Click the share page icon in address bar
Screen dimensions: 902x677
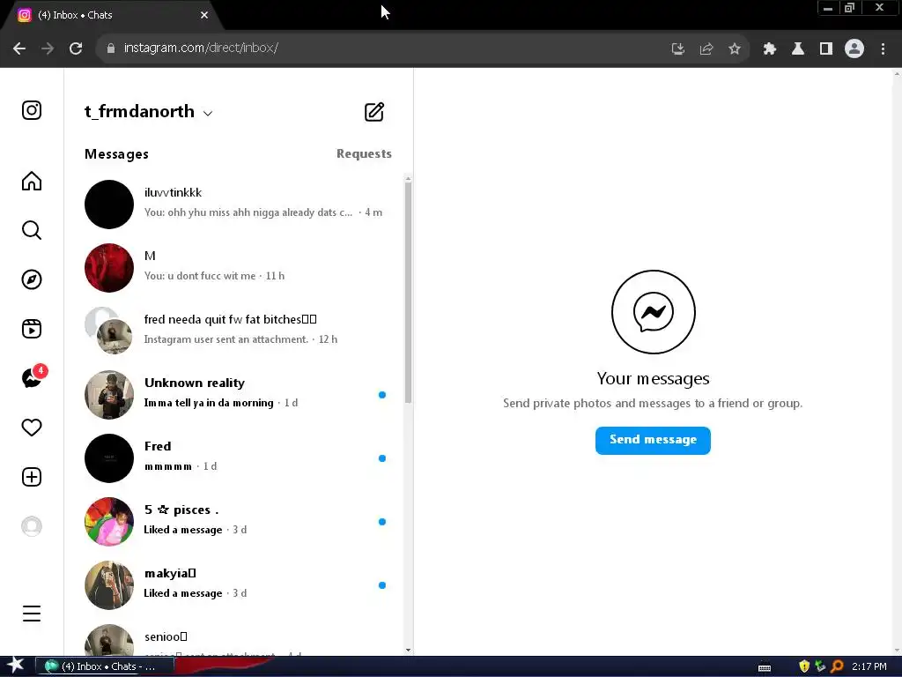click(x=706, y=49)
